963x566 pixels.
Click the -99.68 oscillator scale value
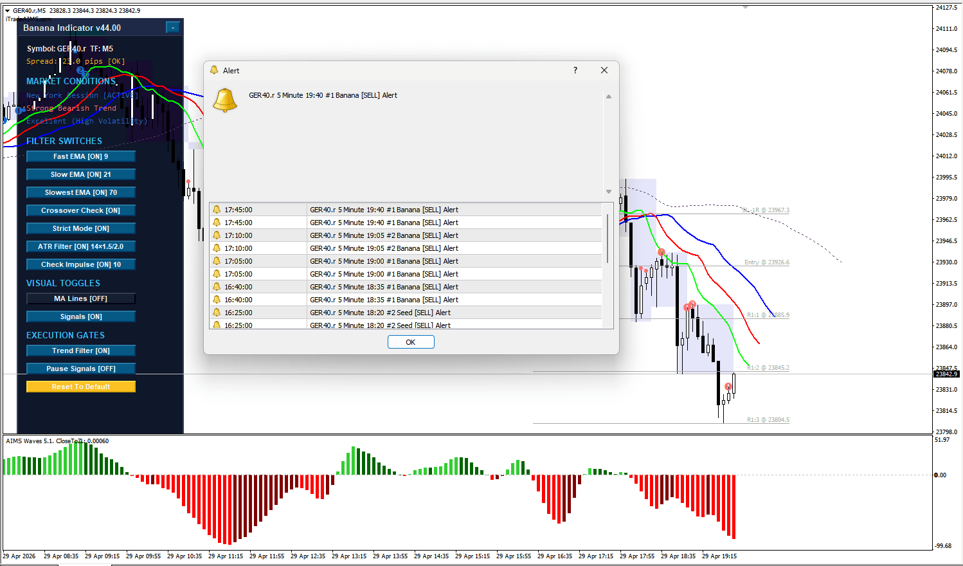(943, 545)
